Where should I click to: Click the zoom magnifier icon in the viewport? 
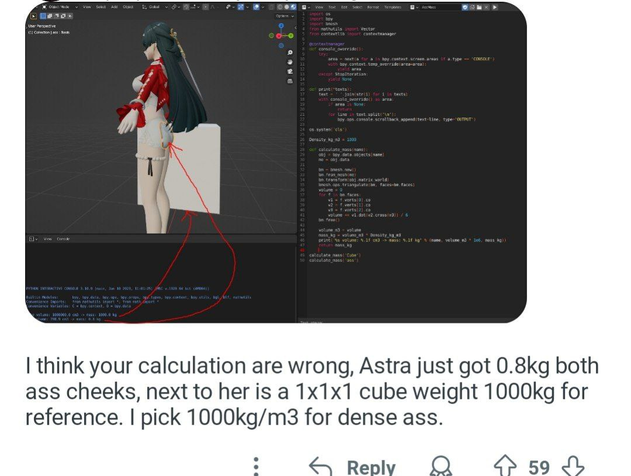(290, 53)
